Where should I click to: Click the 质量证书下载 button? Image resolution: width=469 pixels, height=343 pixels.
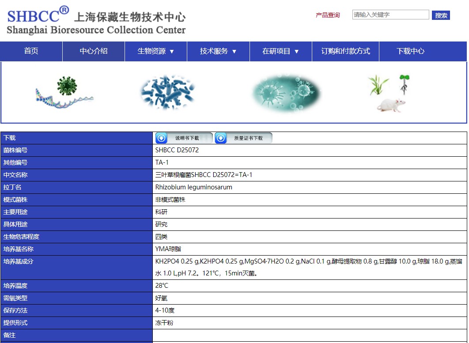(x=243, y=138)
